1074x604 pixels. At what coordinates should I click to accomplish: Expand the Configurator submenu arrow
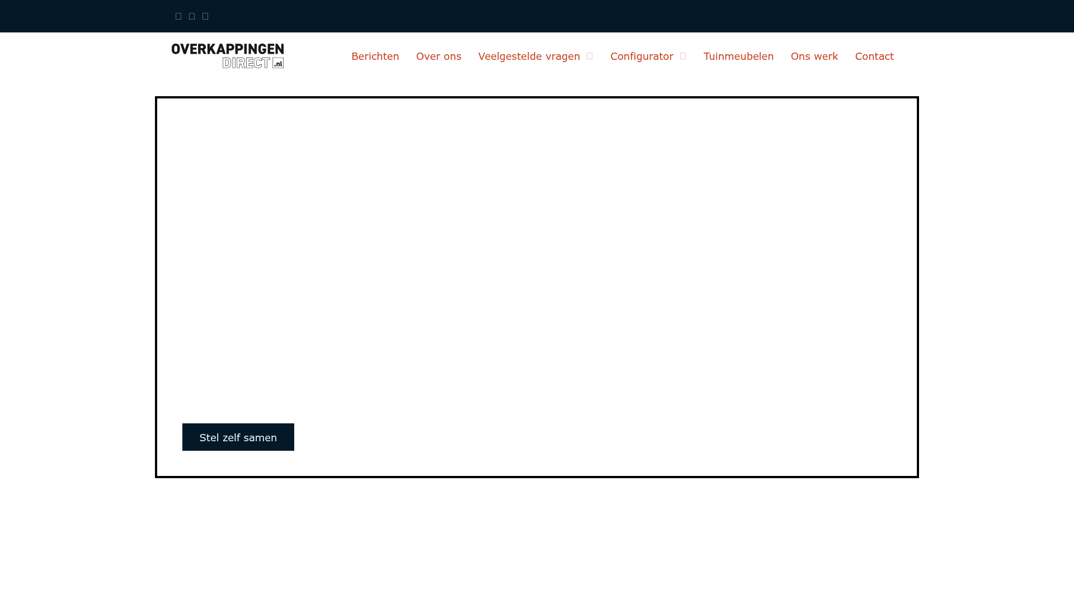pos(683,56)
